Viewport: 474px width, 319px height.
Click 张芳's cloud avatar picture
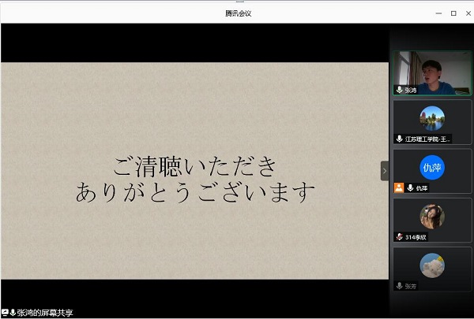(x=432, y=265)
